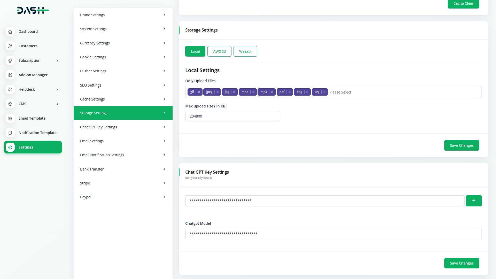The image size is (496, 279).
Task: Remove the svg file type tag
Action: click(x=325, y=92)
